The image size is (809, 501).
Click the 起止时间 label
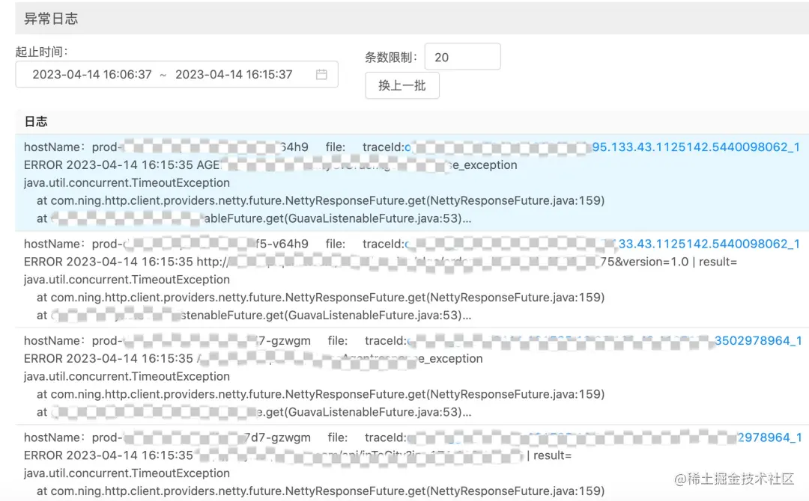click(x=42, y=52)
